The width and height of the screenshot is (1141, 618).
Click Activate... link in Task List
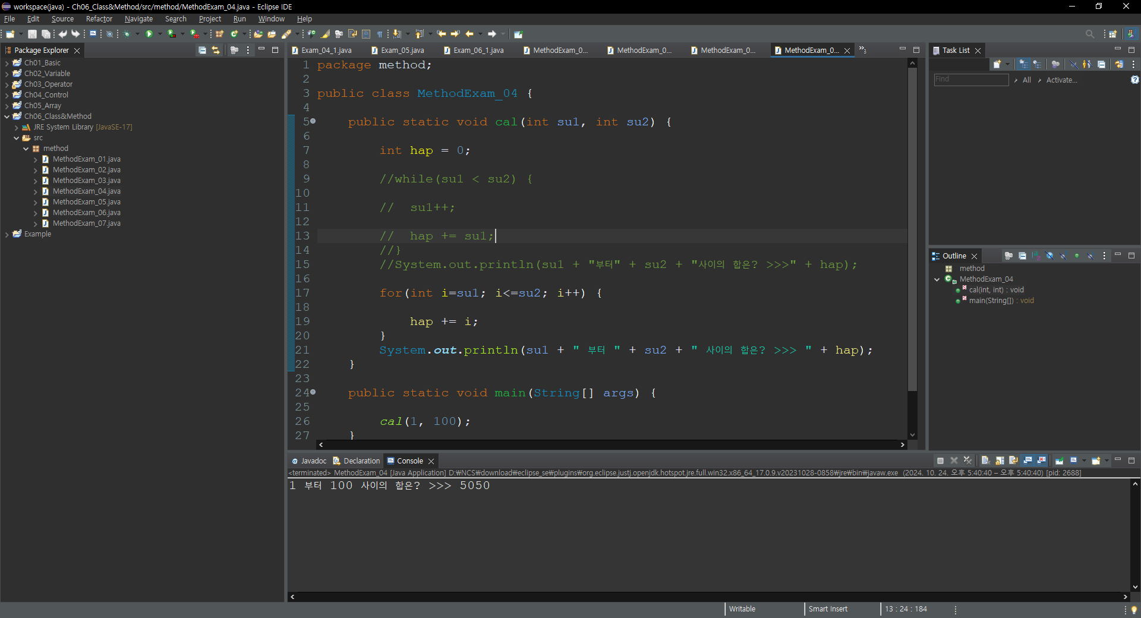1061,80
